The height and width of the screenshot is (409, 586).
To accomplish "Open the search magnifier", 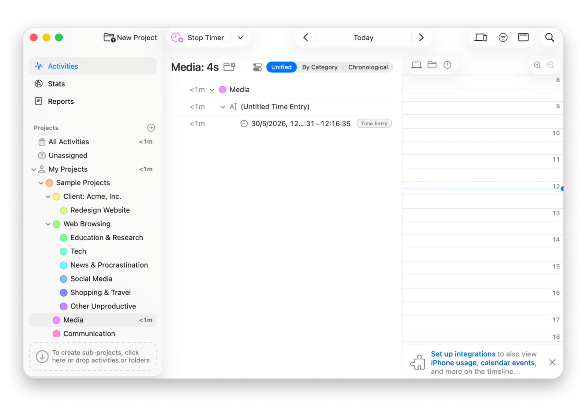I will coord(550,38).
